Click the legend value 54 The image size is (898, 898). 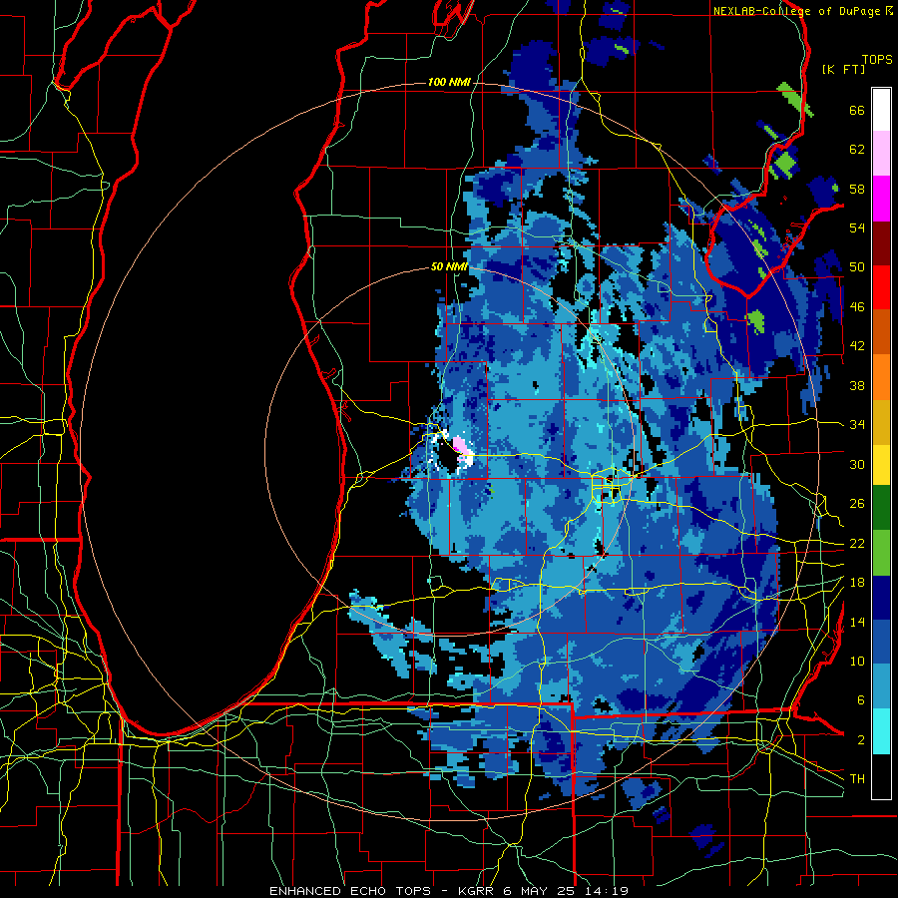(857, 227)
